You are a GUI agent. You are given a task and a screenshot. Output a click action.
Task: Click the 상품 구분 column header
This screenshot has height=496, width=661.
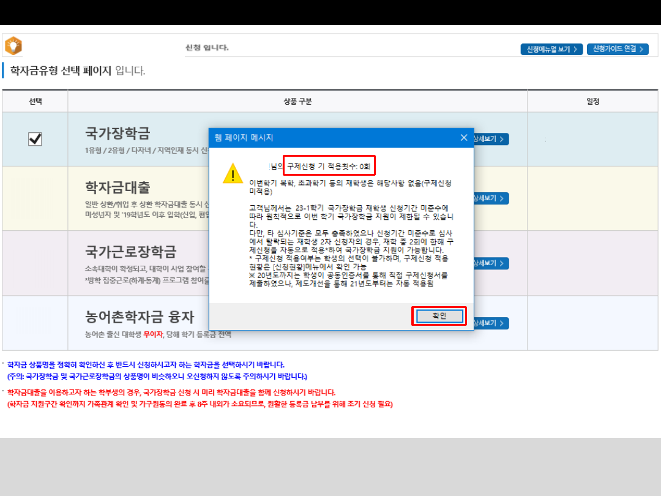[x=297, y=101]
